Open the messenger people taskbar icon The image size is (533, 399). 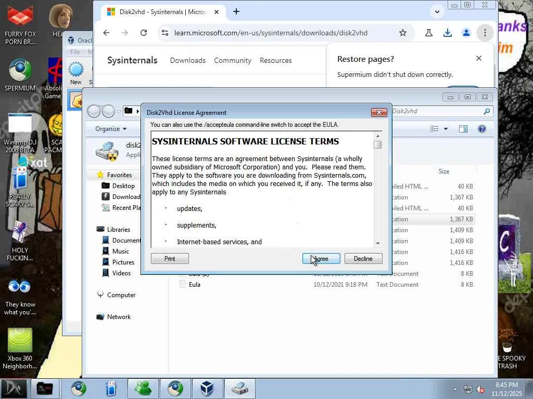click(x=143, y=389)
